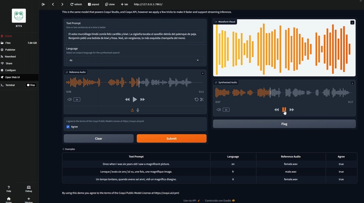The width and height of the screenshot is (364, 203).
Task: Toggle Synthesised Audio 1x speed button
Action: point(226,110)
